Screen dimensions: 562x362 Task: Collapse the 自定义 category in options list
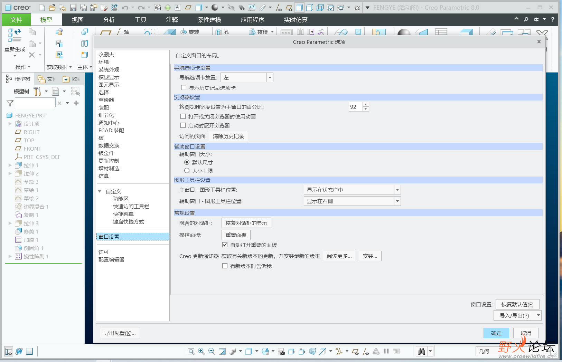100,191
